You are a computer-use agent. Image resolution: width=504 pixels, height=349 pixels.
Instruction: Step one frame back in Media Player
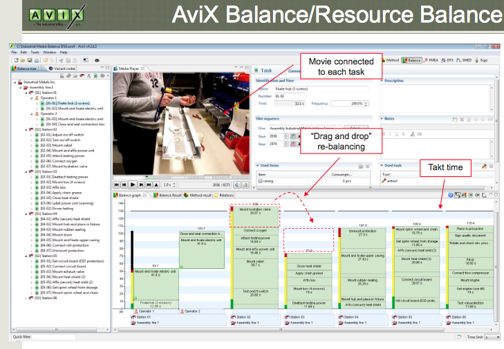point(124,185)
